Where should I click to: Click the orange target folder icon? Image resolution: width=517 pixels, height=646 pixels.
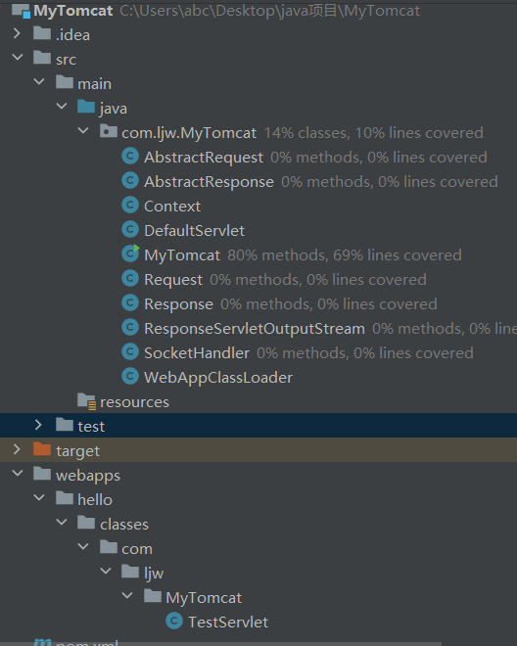(42, 449)
